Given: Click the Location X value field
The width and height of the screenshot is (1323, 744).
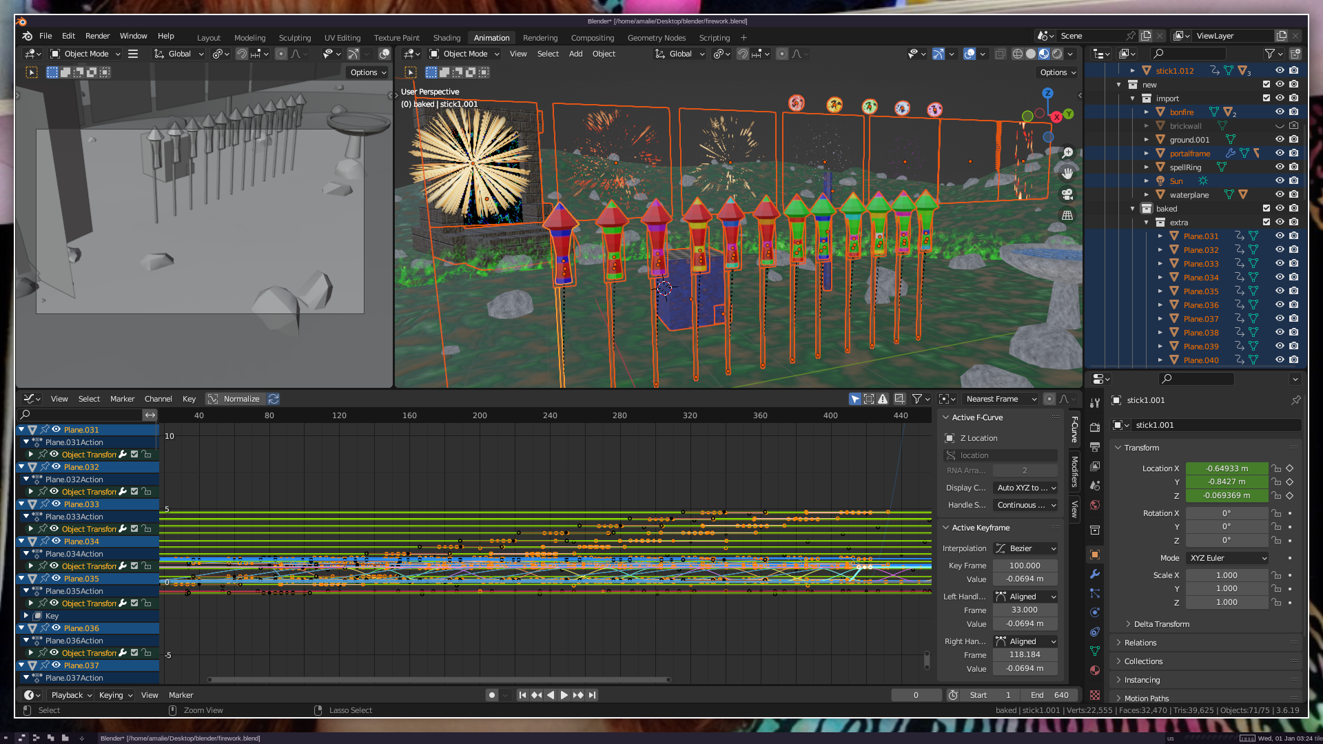Looking at the screenshot, I should point(1226,468).
